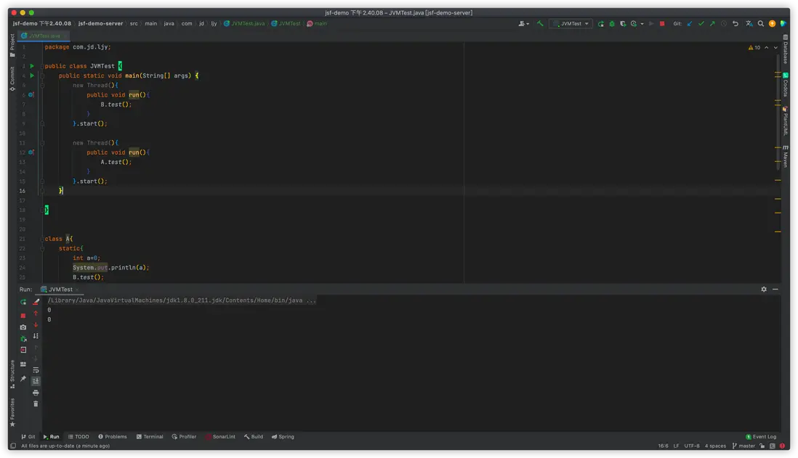Click the master branch in status bar

coord(743,446)
